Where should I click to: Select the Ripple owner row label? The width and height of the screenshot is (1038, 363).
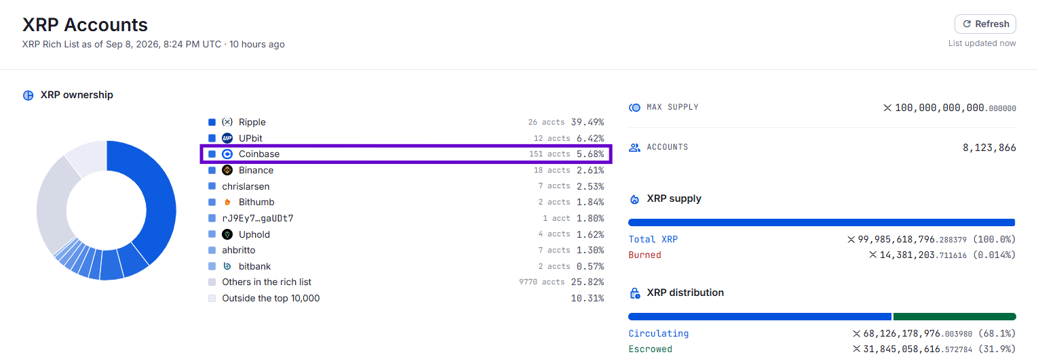tap(252, 122)
